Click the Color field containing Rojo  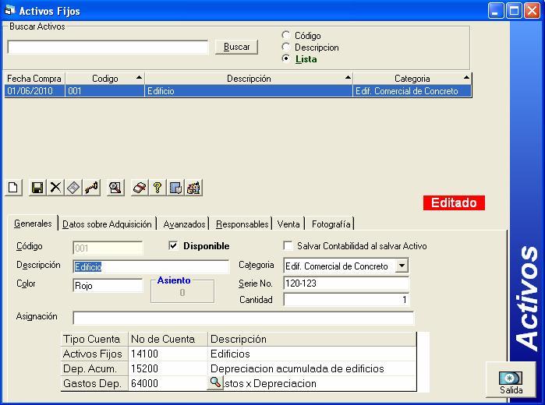click(108, 286)
